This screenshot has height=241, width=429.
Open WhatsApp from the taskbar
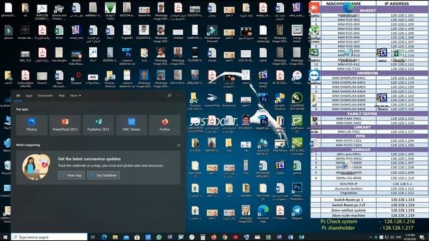point(159,237)
